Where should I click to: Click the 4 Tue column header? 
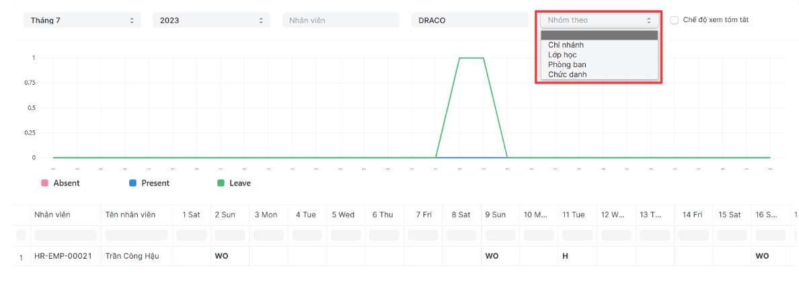307,215
